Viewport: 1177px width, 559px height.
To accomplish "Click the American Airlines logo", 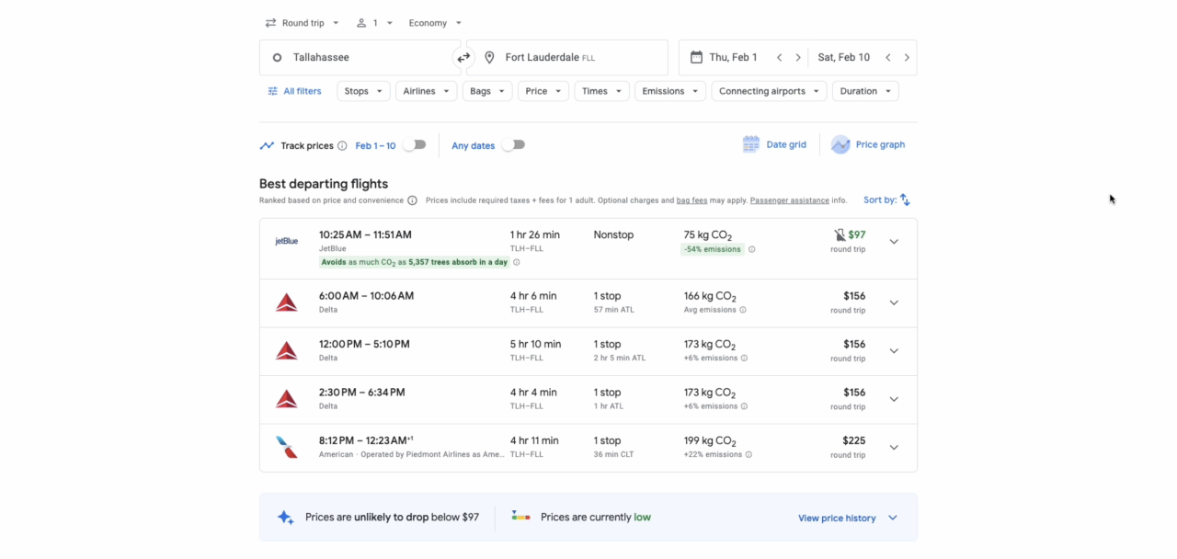I will 286,447.
